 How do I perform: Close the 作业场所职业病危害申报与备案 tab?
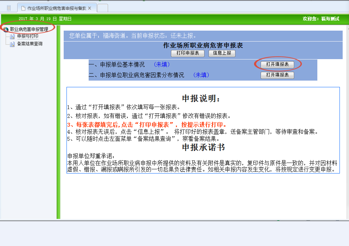pos(89,8)
